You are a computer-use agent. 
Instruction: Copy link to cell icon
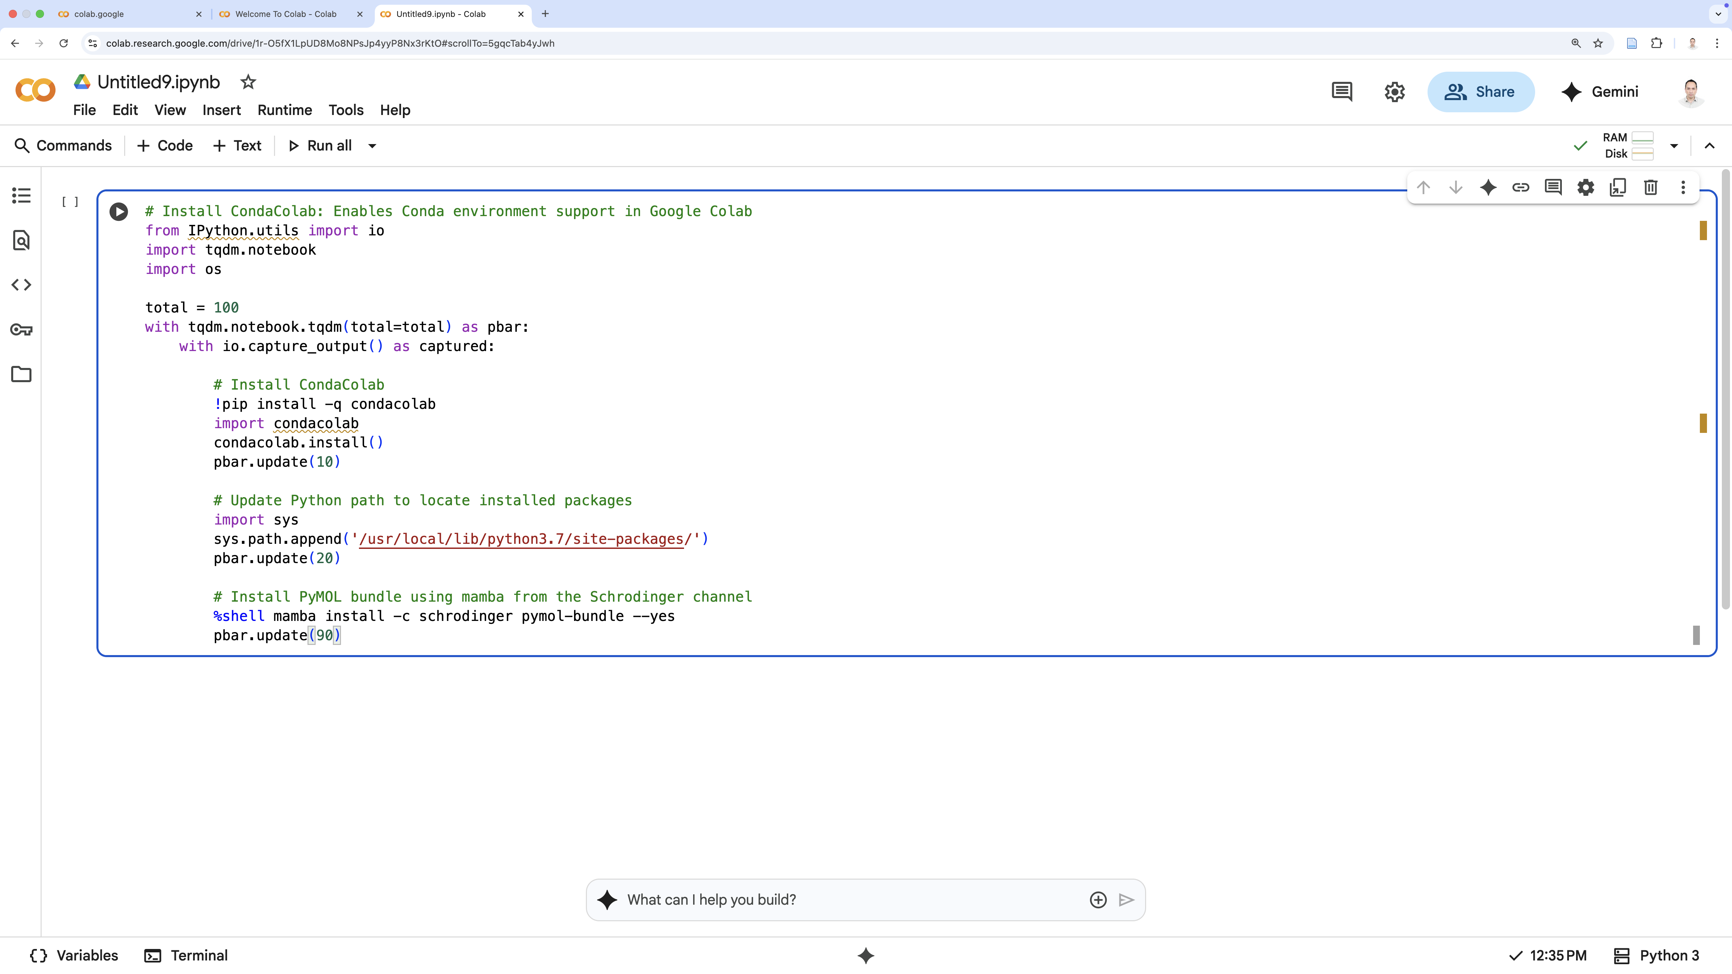coord(1520,188)
